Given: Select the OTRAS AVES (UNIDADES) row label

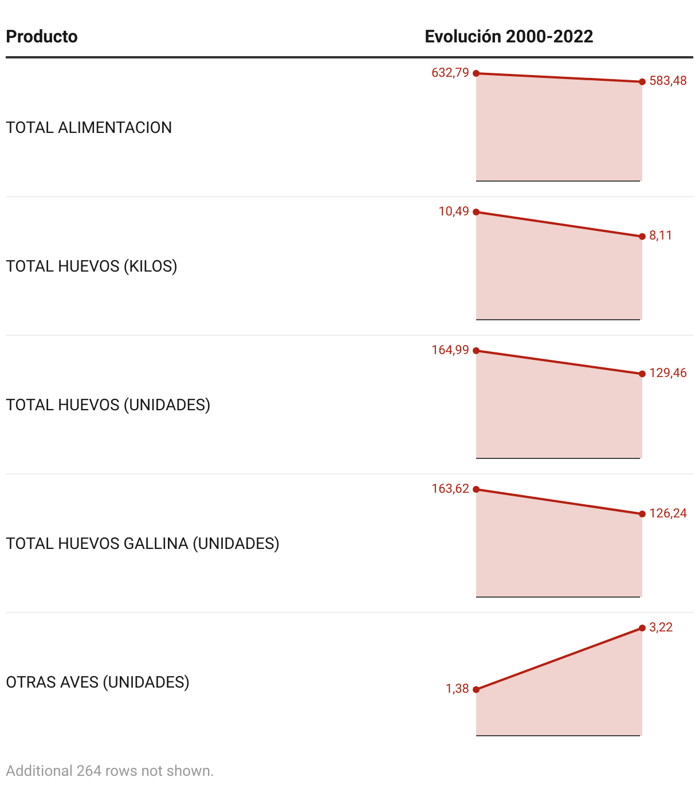Looking at the screenshot, I should pos(97,682).
